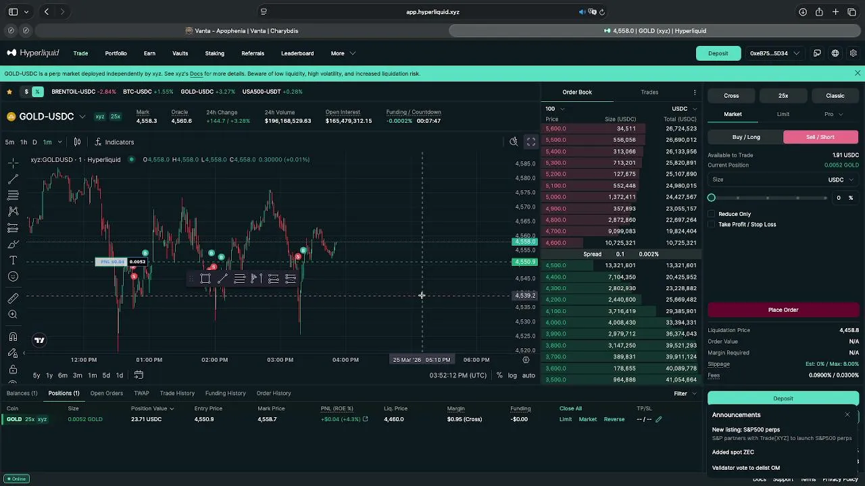
Task: Open the order book grouping 100 dropdown
Action: pyautogui.click(x=555, y=109)
